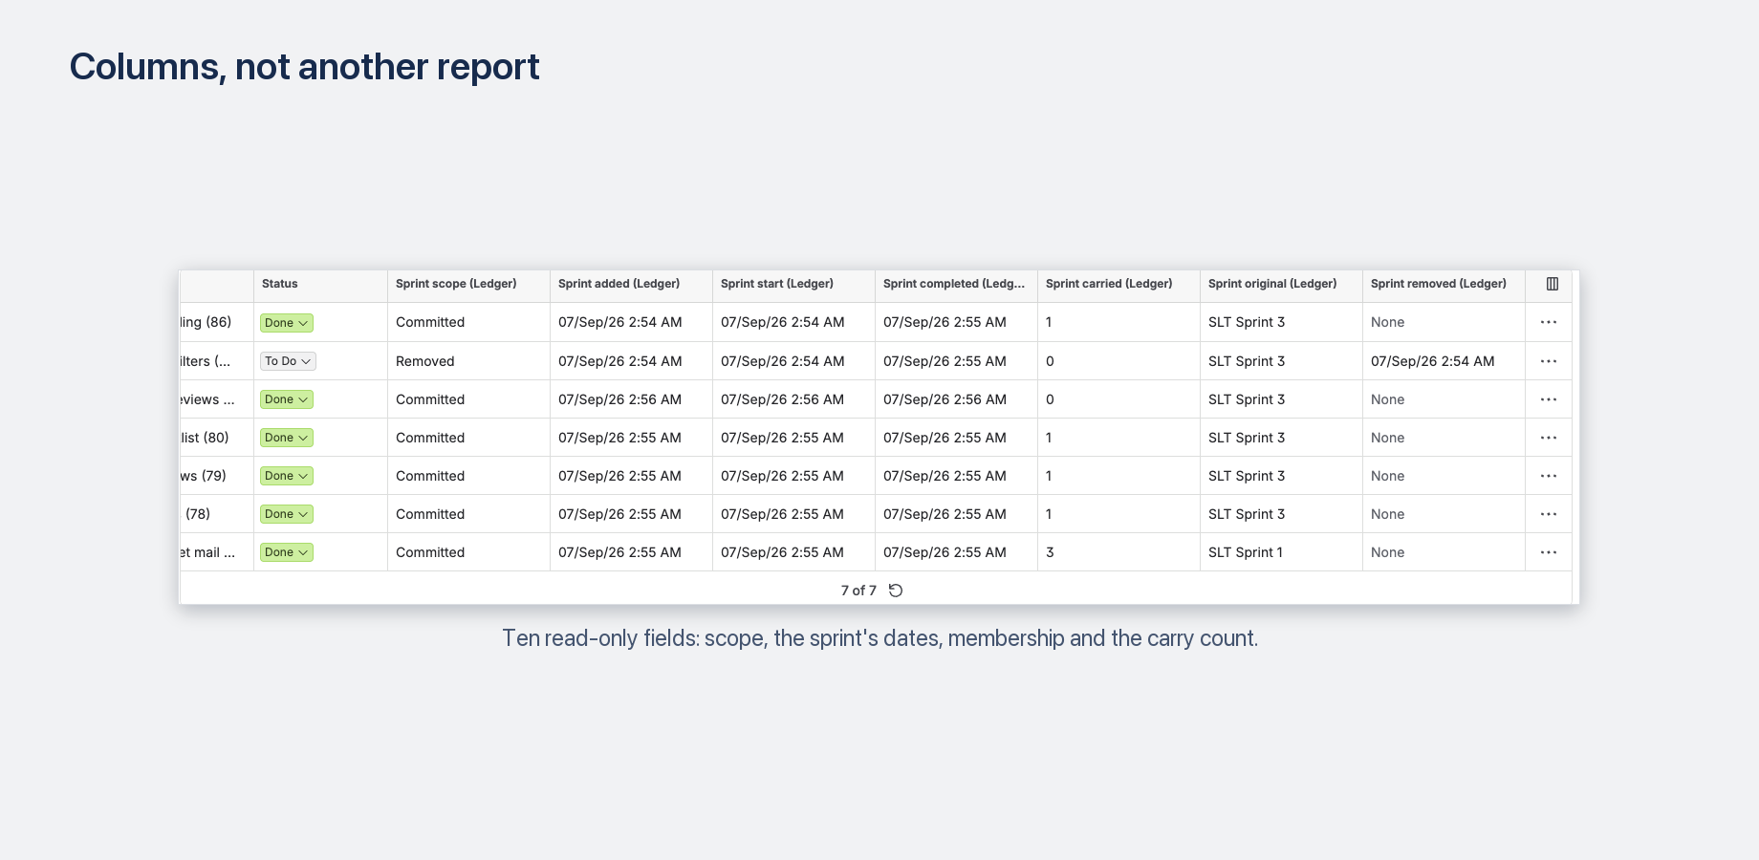Viewport: 1759px width, 860px height.
Task: Open the Done status dropdown for ws (79)
Action: click(287, 476)
